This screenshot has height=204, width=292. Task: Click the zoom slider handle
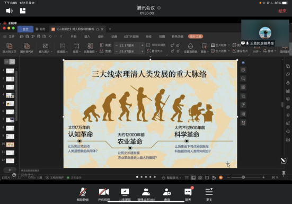(243, 177)
